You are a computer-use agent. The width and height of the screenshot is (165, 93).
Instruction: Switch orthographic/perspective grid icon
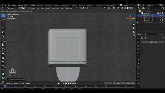[x=134, y=35]
